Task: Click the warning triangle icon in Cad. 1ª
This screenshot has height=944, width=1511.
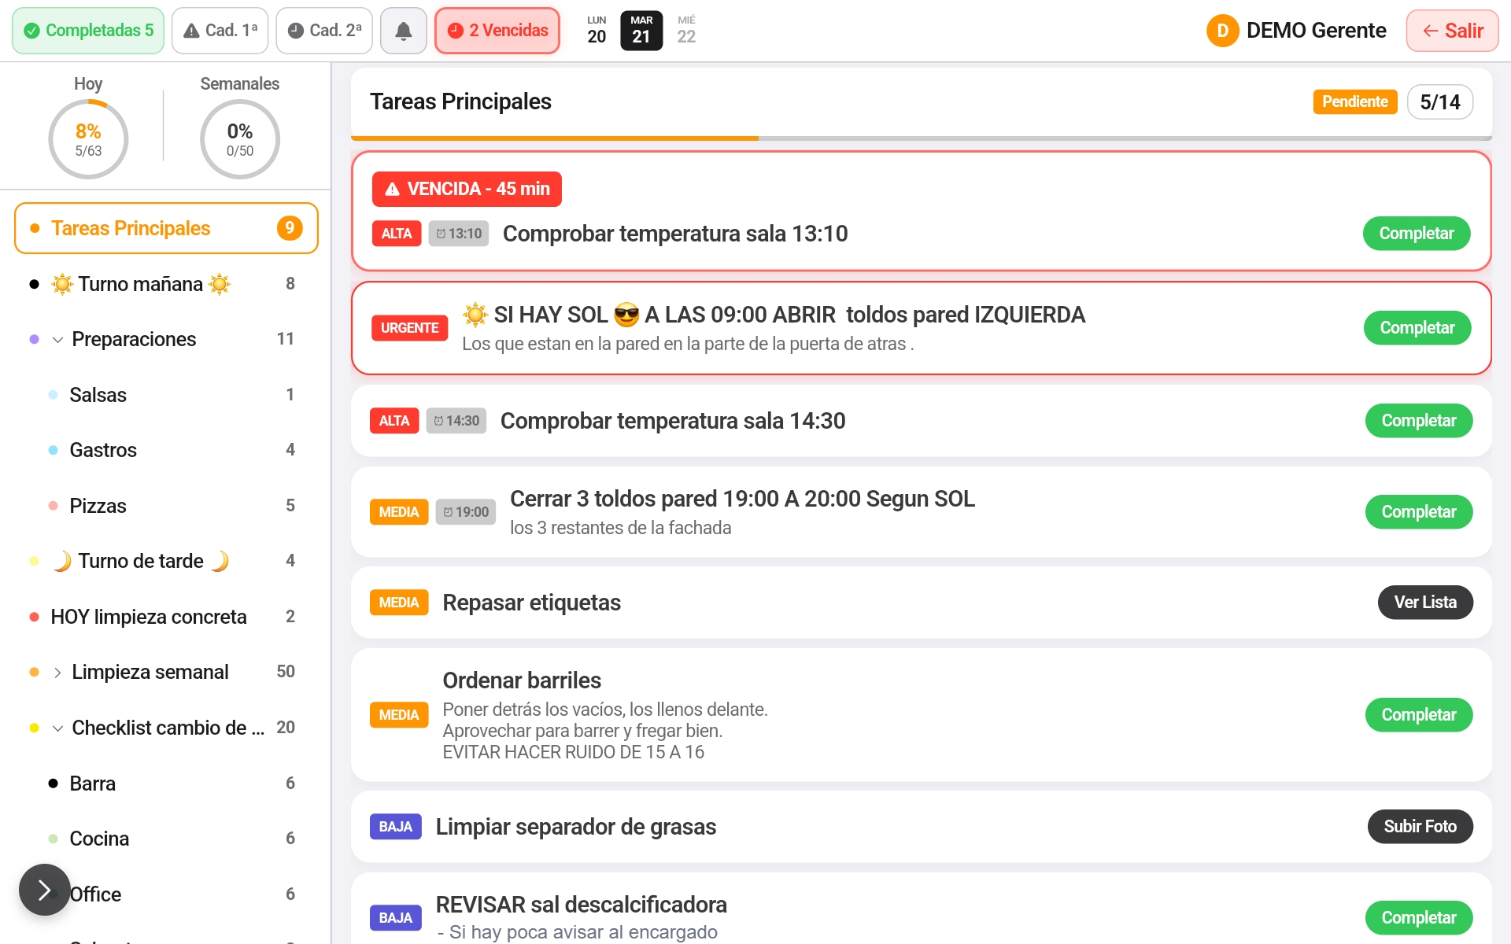Action: (x=191, y=31)
